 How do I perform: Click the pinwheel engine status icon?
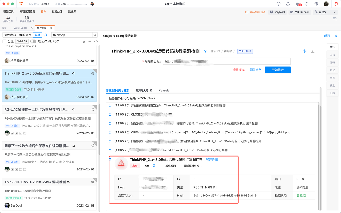pos(92,4)
